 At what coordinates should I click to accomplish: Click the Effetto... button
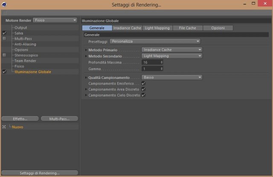point(20,119)
